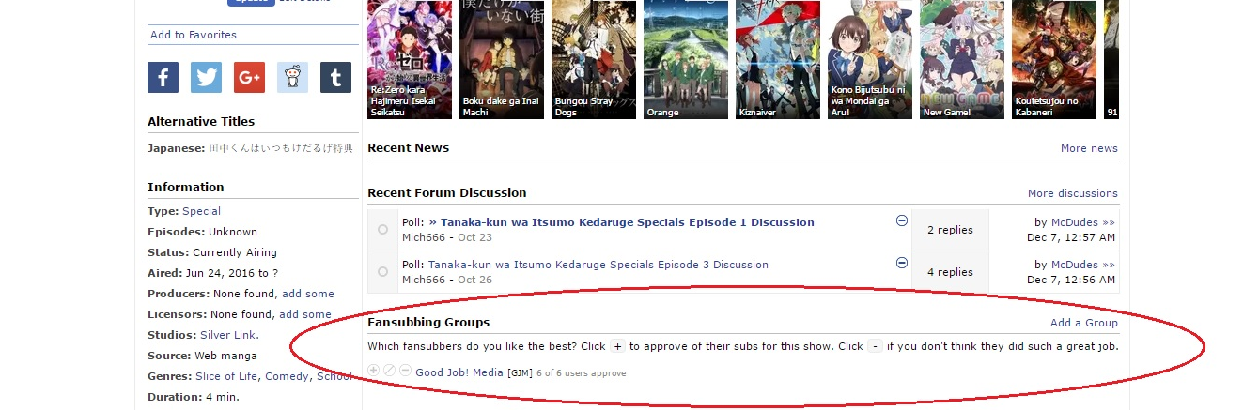Viewport: 1259px width, 410px height.
Task: Open the More discussions link
Action: point(1072,193)
